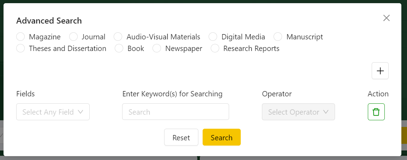The width and height of the screenshot is (407, 160).
Task: Choose Theses and Dissertation type
Action: click(21, 49)
